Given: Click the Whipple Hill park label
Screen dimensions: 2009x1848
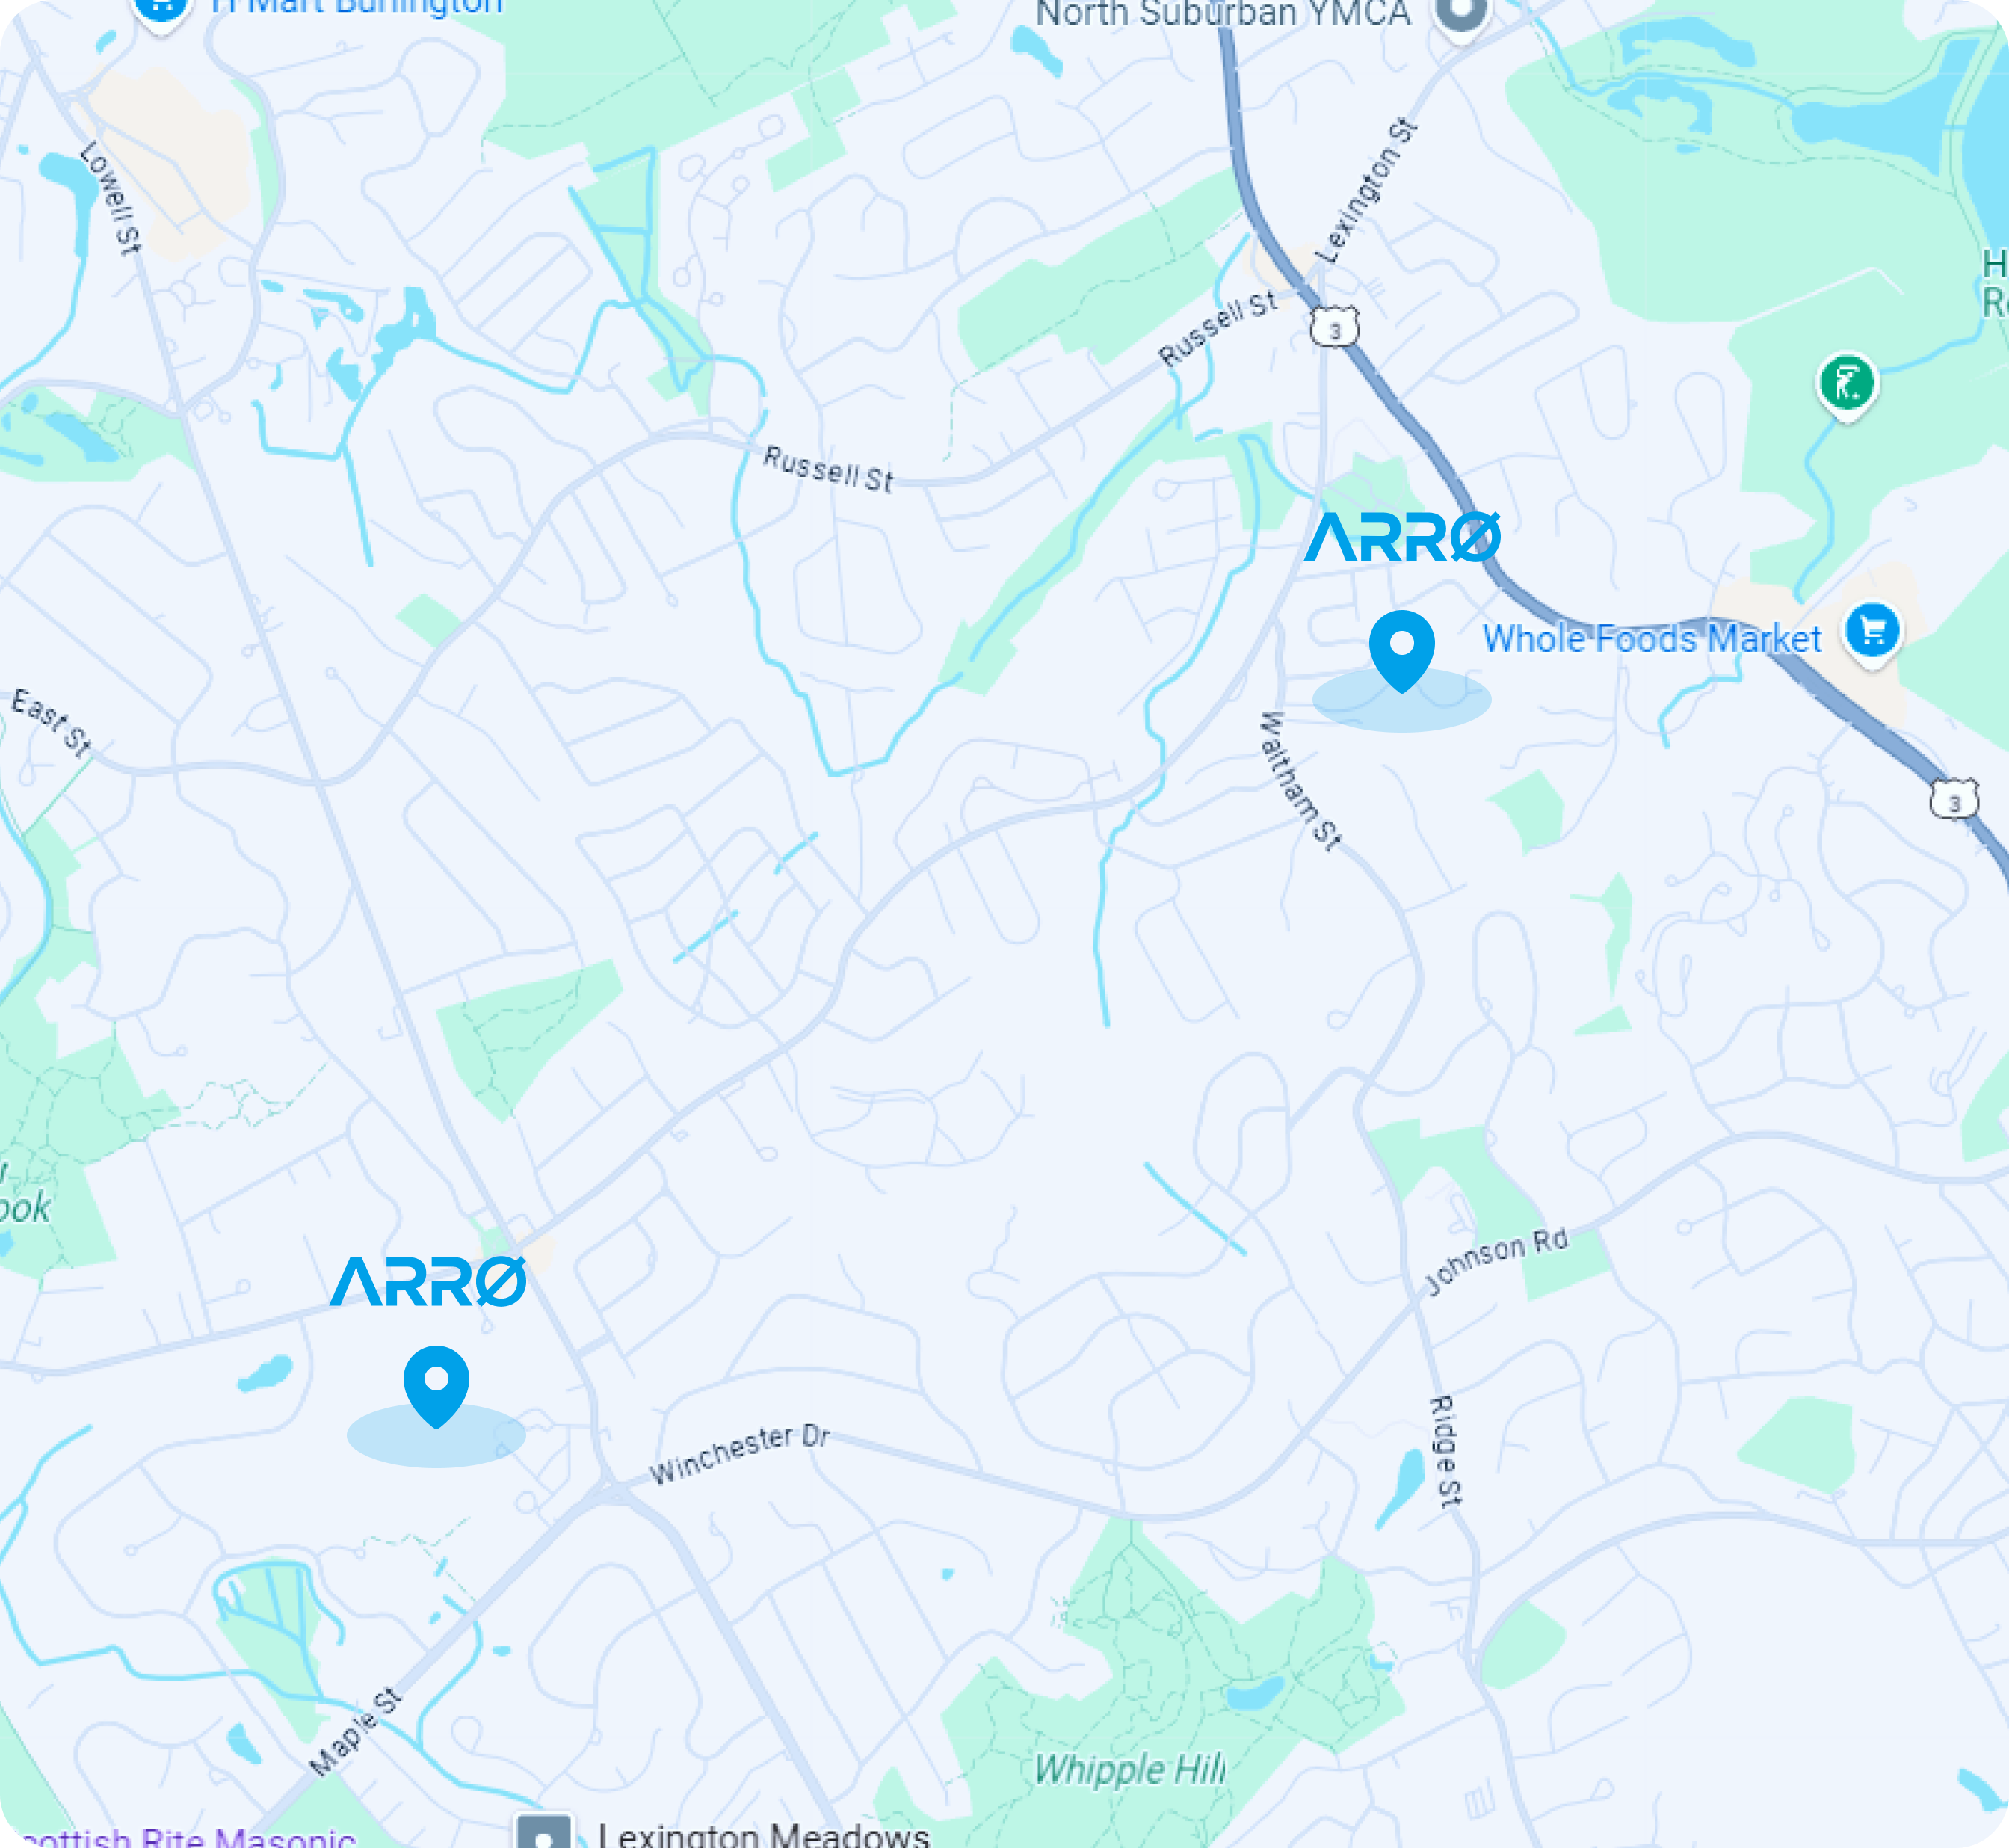Looking at the screenshot, I should tap(1129, 1769).
